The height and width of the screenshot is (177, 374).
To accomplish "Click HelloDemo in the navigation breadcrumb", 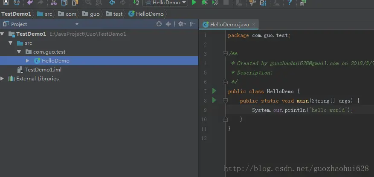I will coord(146,14).
